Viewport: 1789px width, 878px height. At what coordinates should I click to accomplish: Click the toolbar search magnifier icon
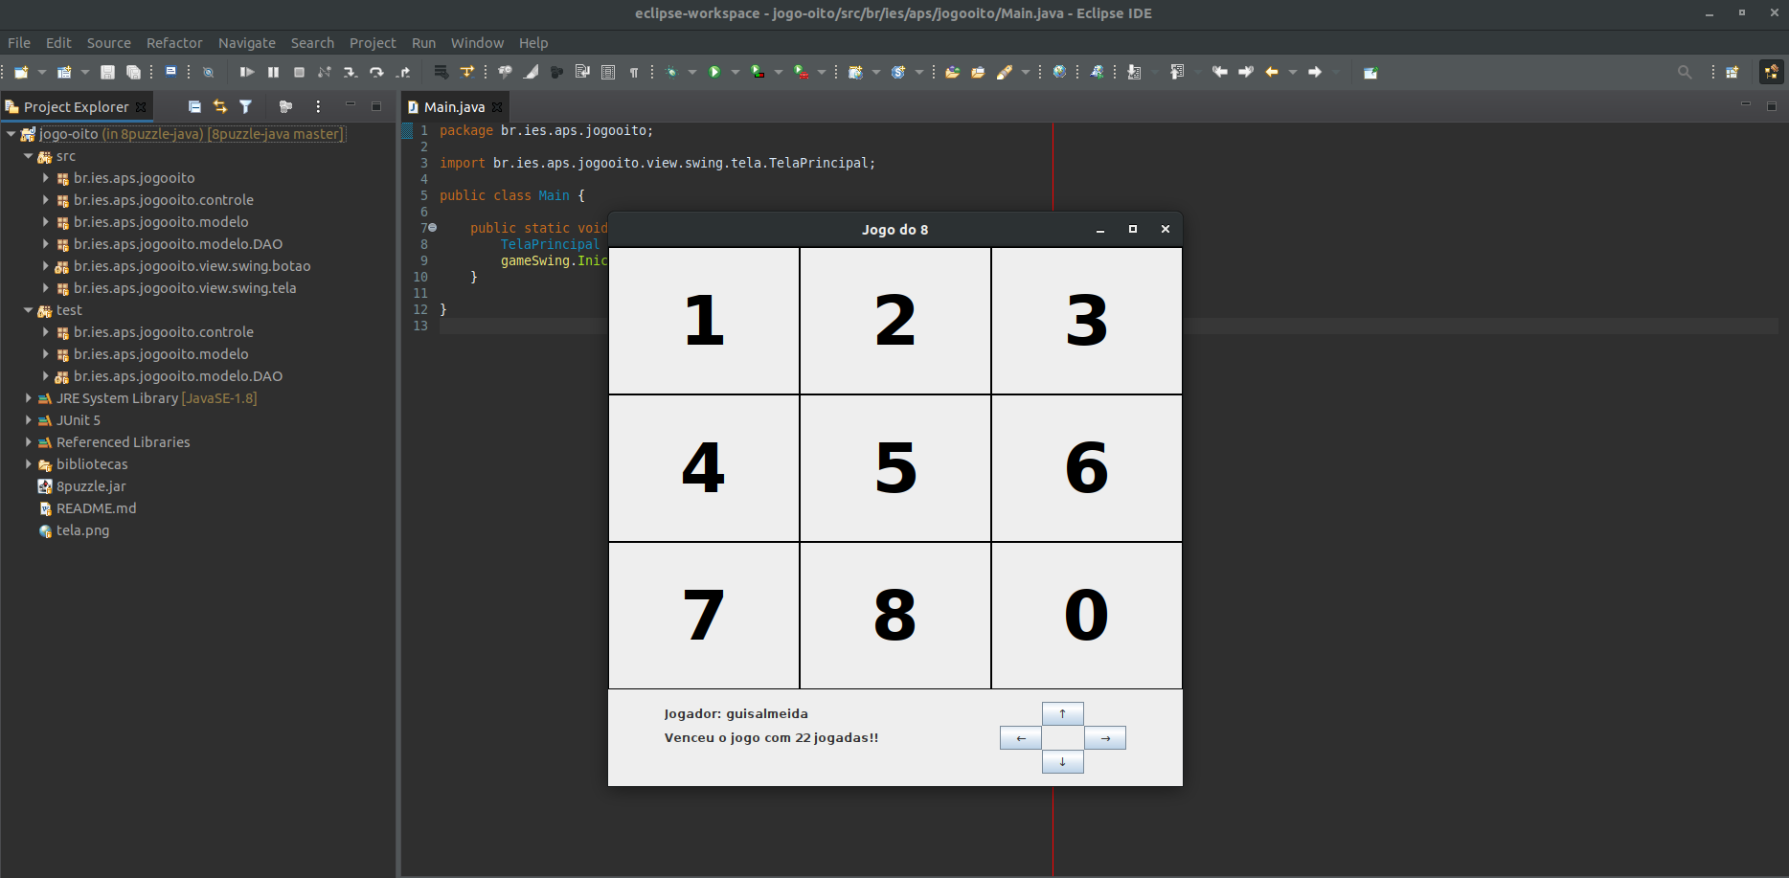coord(1684,73)
